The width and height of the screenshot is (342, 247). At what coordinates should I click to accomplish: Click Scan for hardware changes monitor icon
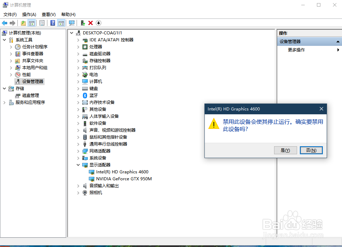(x=71, y=23)
